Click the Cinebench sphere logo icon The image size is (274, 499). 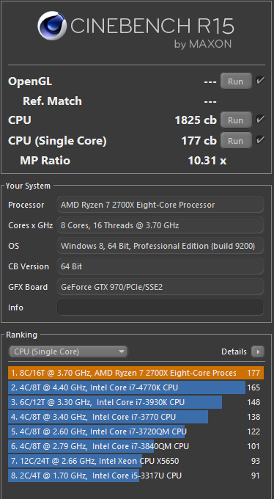point(52,26)
